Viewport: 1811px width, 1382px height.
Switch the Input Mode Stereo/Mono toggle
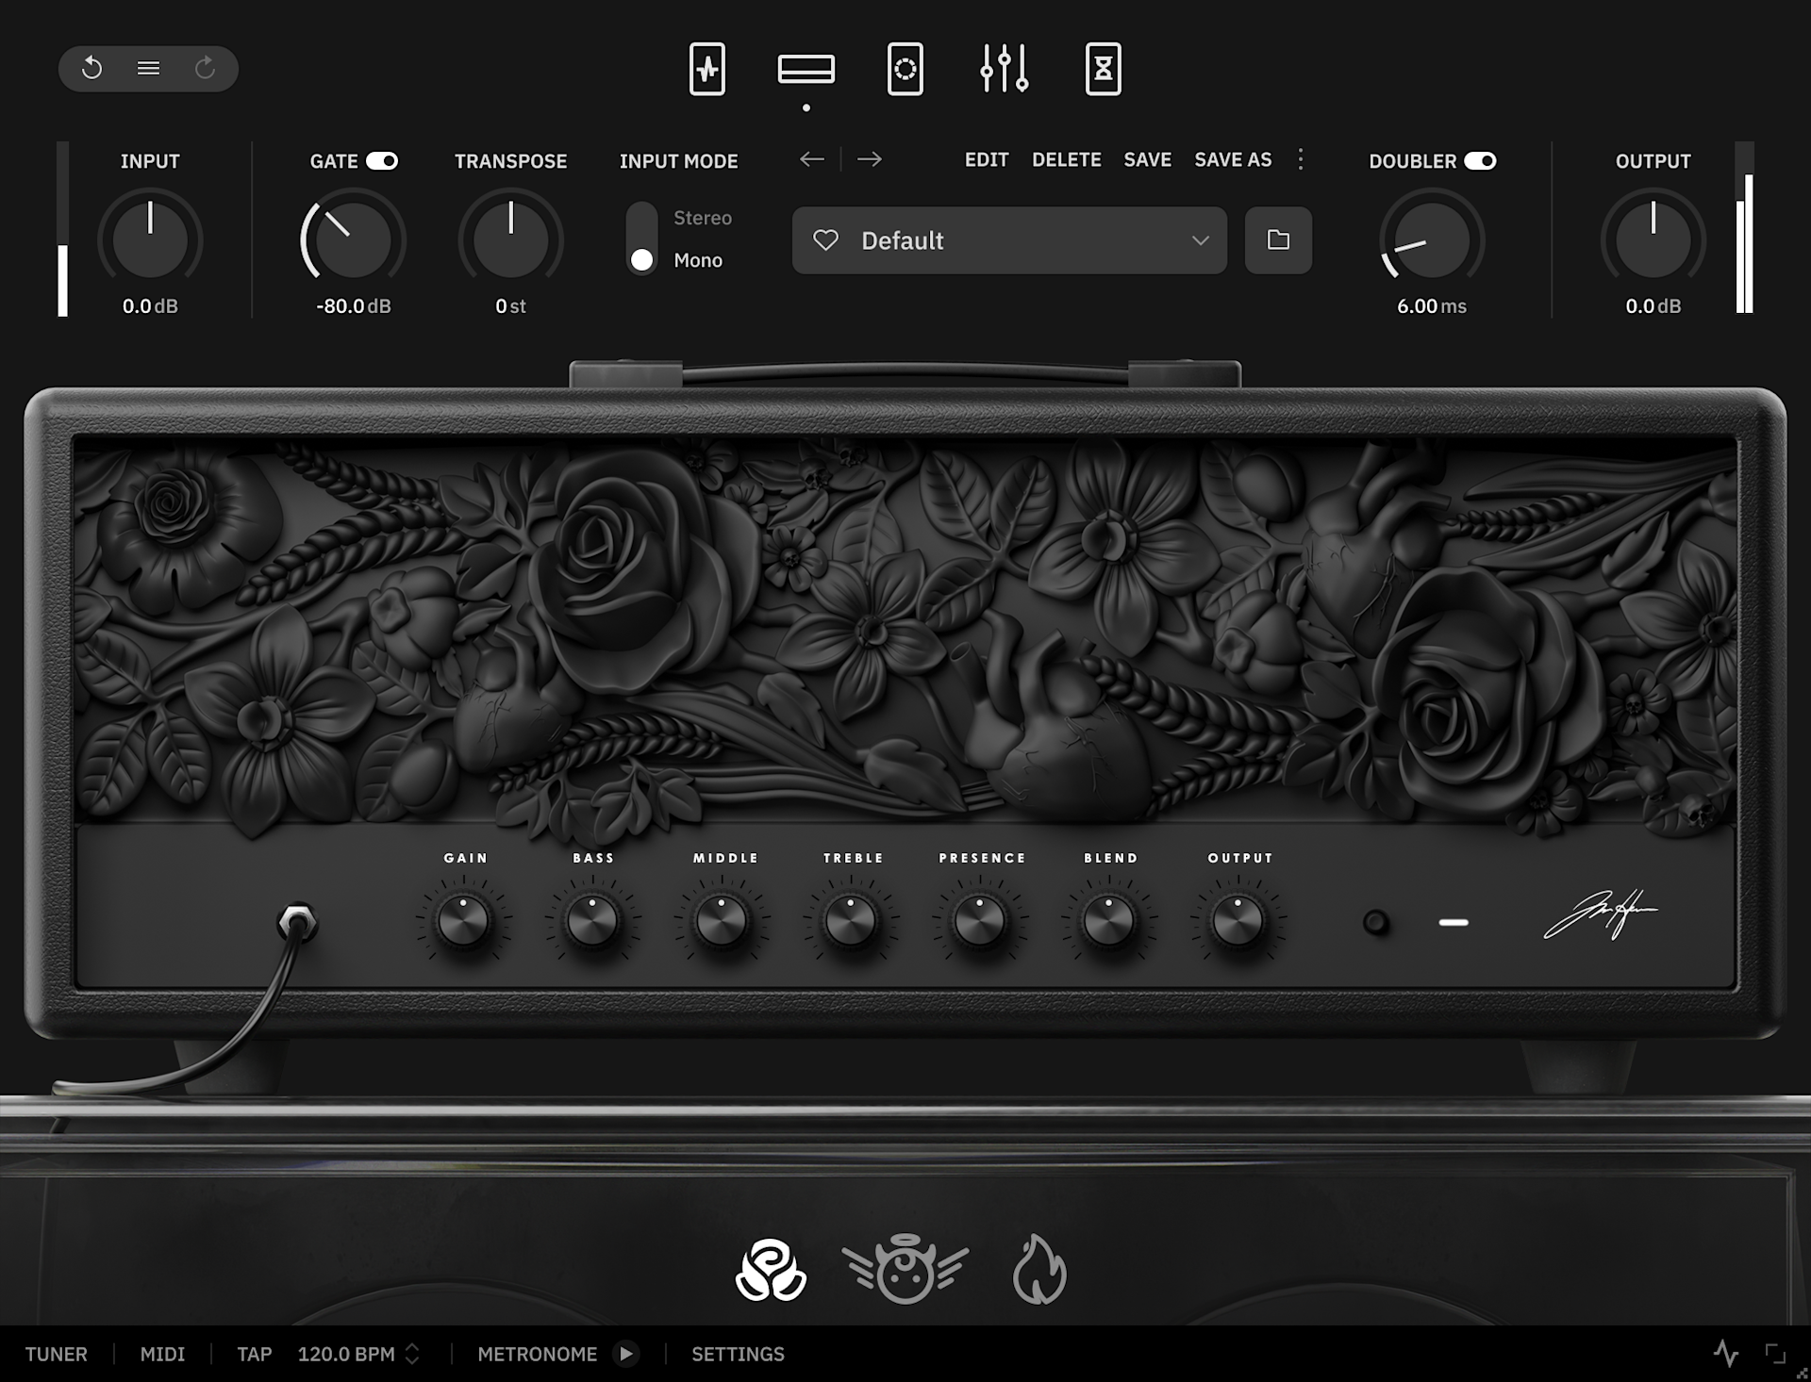(x=642, y=239)
